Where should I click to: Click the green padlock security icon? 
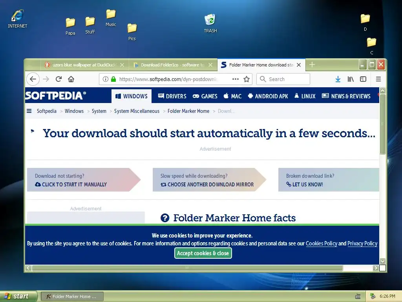(x=113, y=79)
